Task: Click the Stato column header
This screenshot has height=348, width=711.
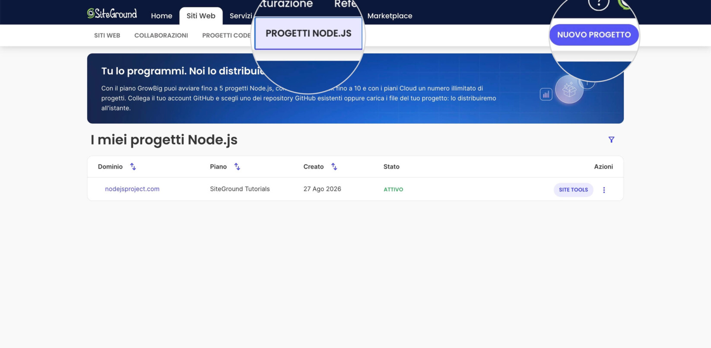Action: pyautogui.click(x=391, y=166)
